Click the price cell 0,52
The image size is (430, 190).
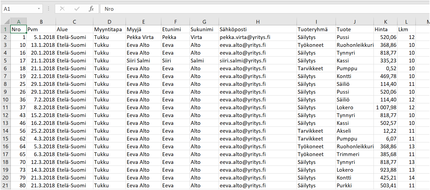click(x=386, y=68)
